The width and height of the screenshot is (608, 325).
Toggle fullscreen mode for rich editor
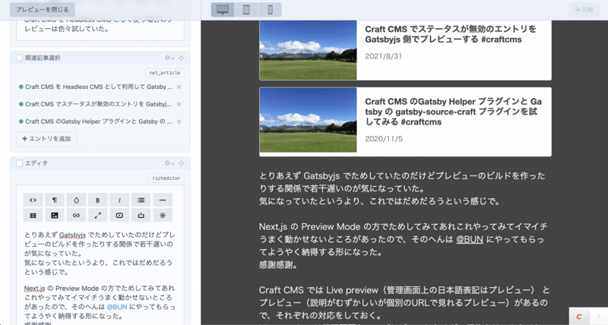point(98,216)
